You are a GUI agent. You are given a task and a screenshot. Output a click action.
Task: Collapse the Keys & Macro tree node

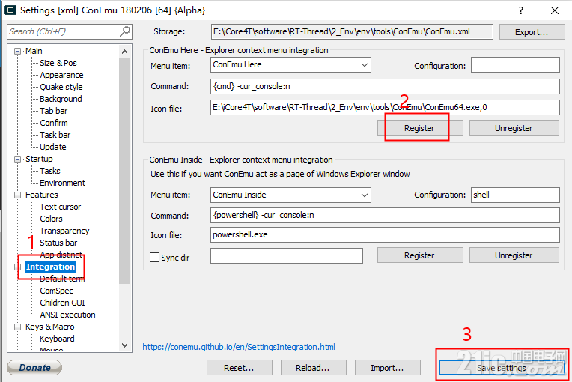(17, 327)
